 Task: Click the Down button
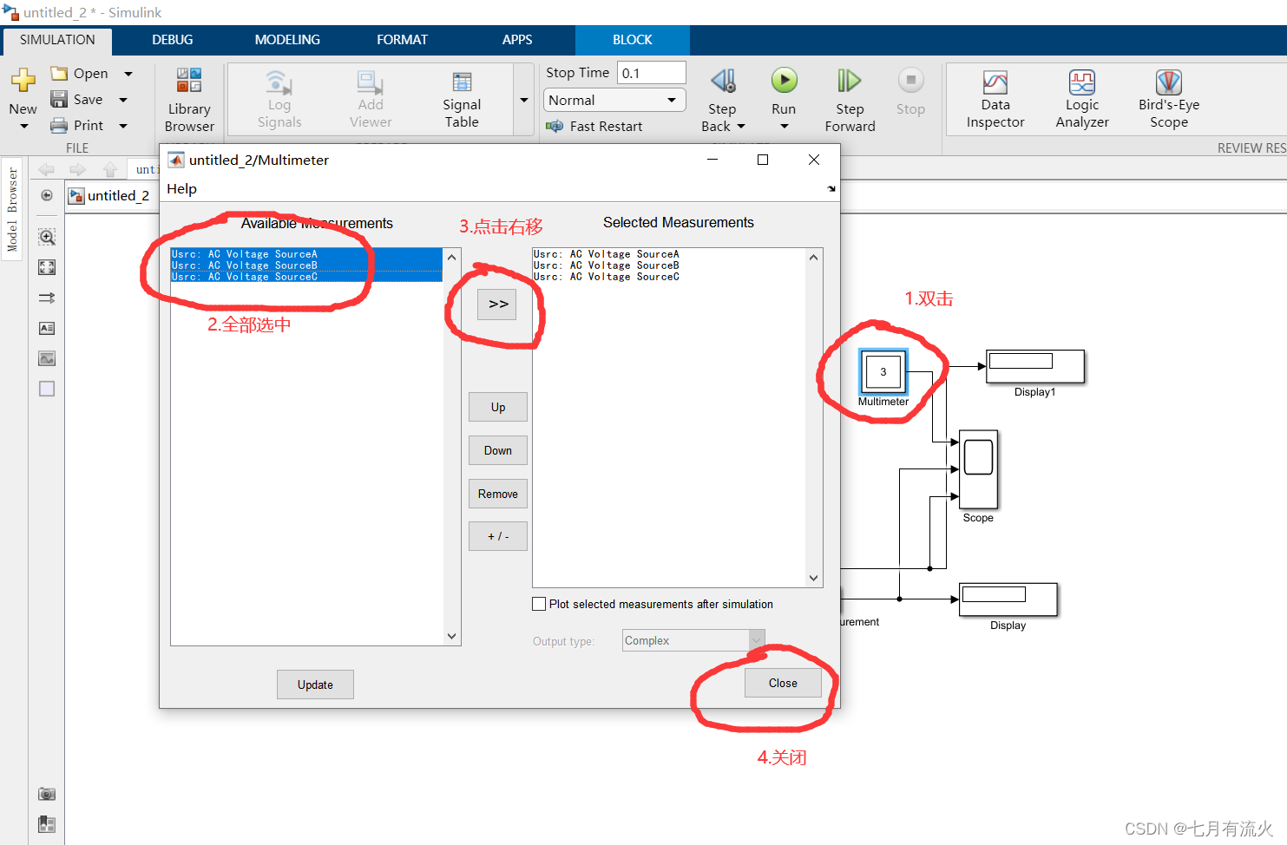[x=498, y=450]
